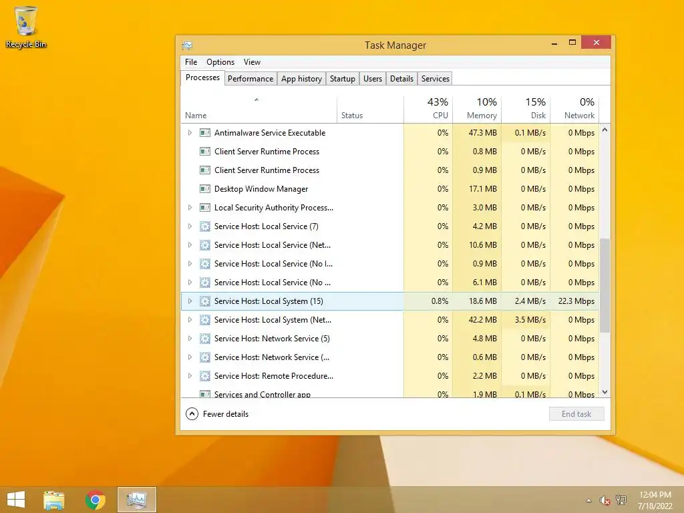Sort processes by Disk column
The height and width of the screenshot is (513, 684).
click(x=526, y=109)
